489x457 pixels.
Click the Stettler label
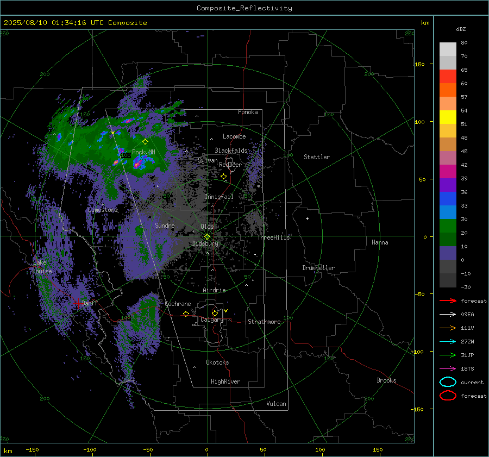(x=317, y=157)
